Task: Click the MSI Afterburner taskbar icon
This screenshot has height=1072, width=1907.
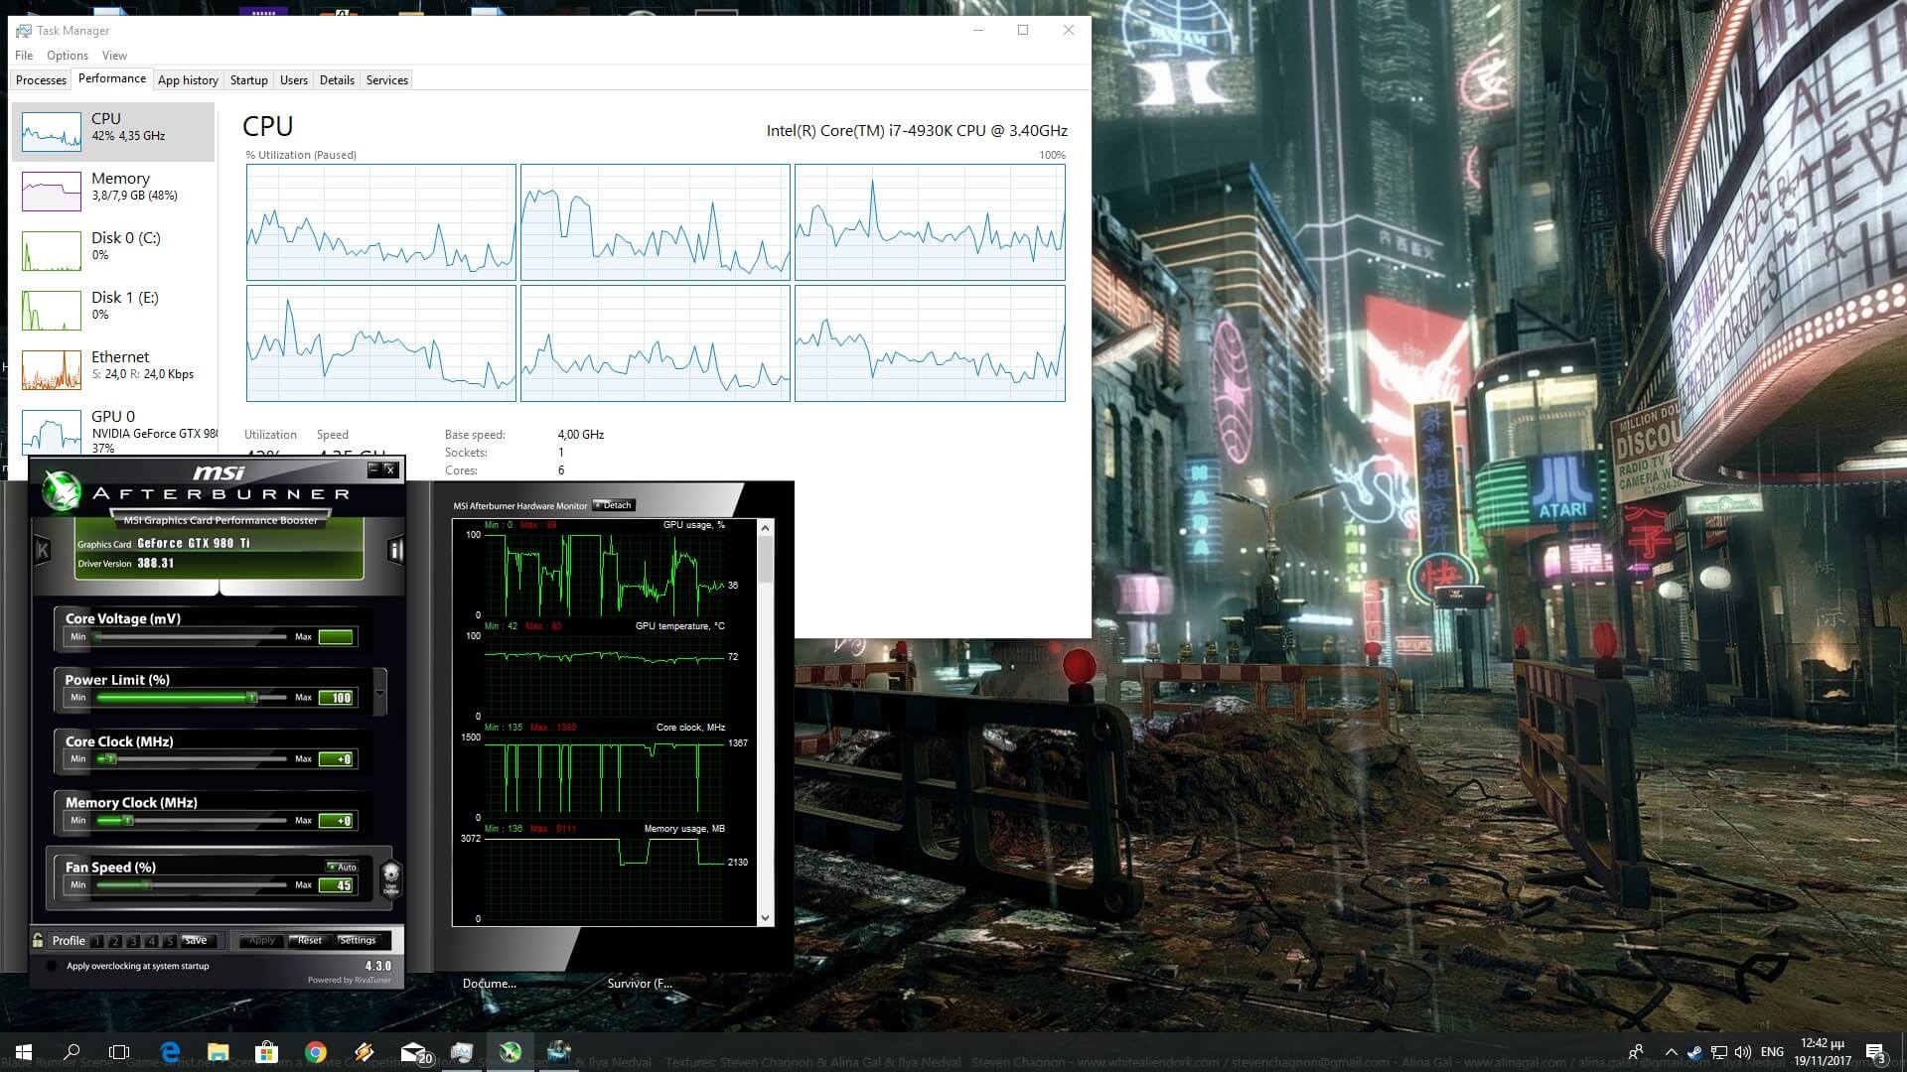Action: coord(511,1052)
